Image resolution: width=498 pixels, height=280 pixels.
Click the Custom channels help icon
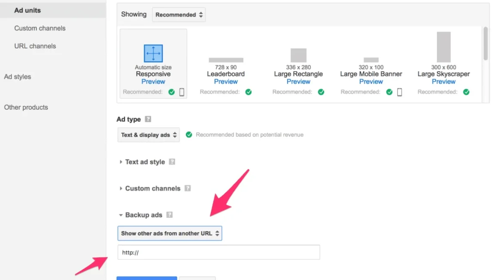coord(188,188)
